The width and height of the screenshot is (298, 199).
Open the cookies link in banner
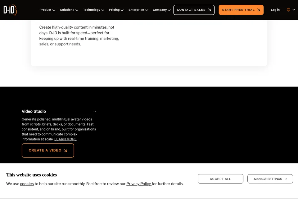click(x=27, y=184)
